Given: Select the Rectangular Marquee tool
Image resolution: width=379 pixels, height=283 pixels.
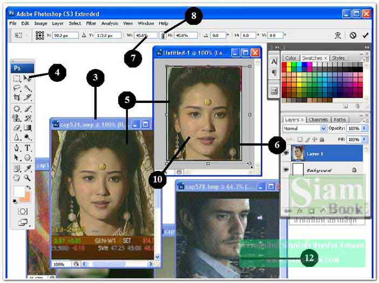Looking at the screenshot, I should (x=17, y=78).
